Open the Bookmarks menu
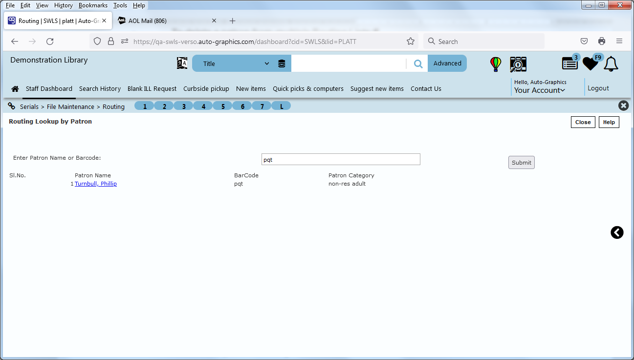This screenshot has width=634, height=360. pyautogui.click(x=93, y=5)
